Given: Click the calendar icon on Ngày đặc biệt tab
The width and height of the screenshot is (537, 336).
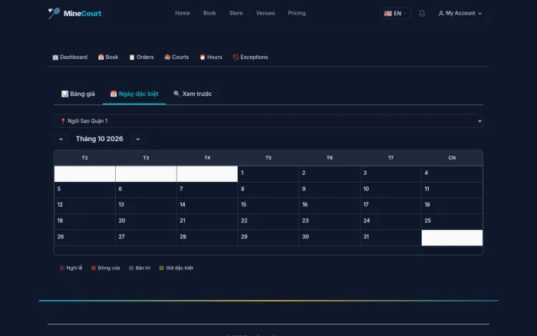Looking at the screenshot, I should coord(114,94).
